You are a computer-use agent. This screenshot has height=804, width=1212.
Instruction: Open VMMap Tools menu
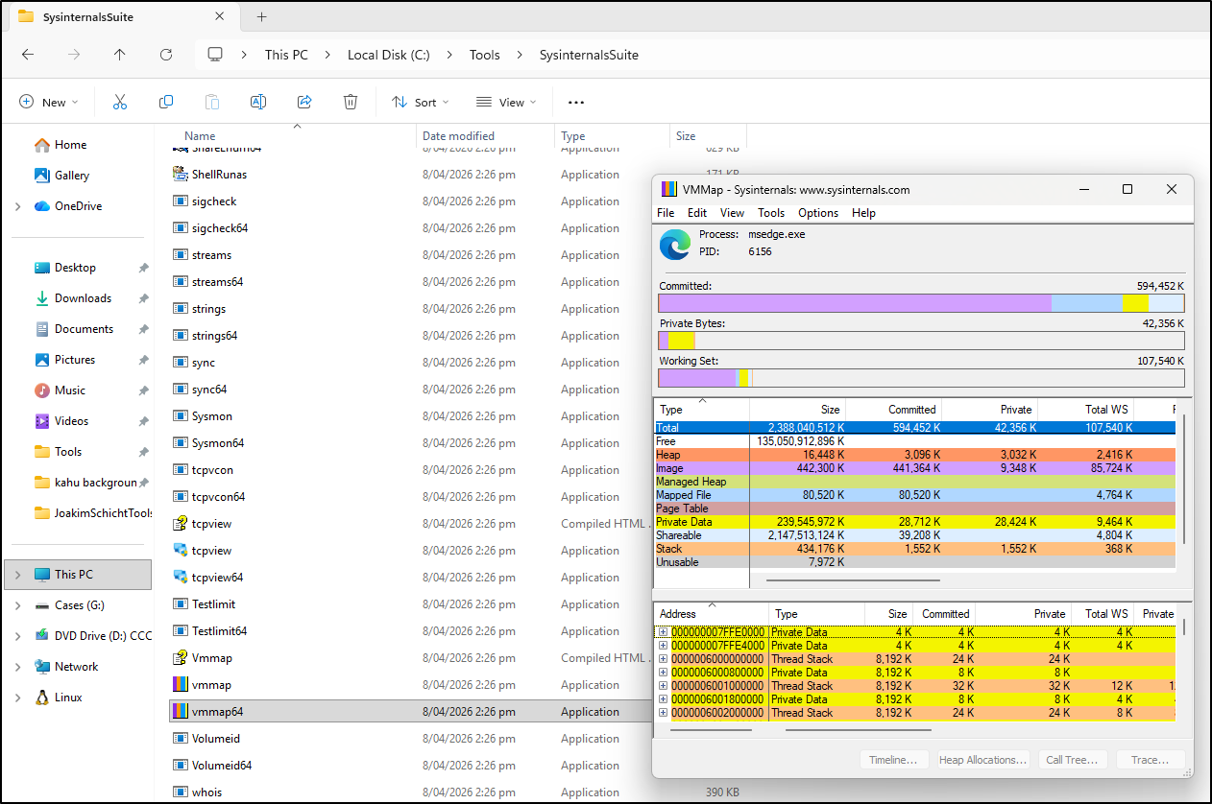pyautogui.click(x=771, y=213)
